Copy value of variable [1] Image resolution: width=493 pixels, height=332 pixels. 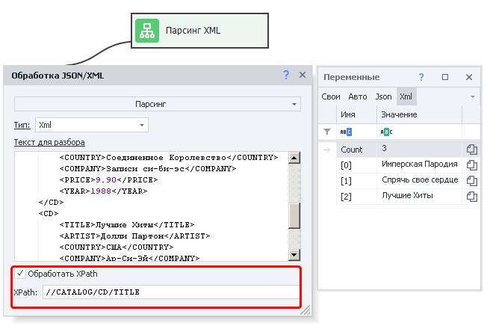[x=471, y=180]
